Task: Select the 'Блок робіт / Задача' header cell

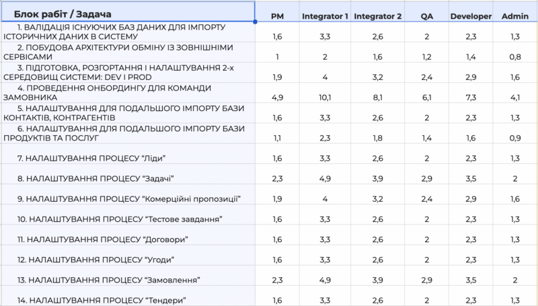Action: [x=128, y=11]
